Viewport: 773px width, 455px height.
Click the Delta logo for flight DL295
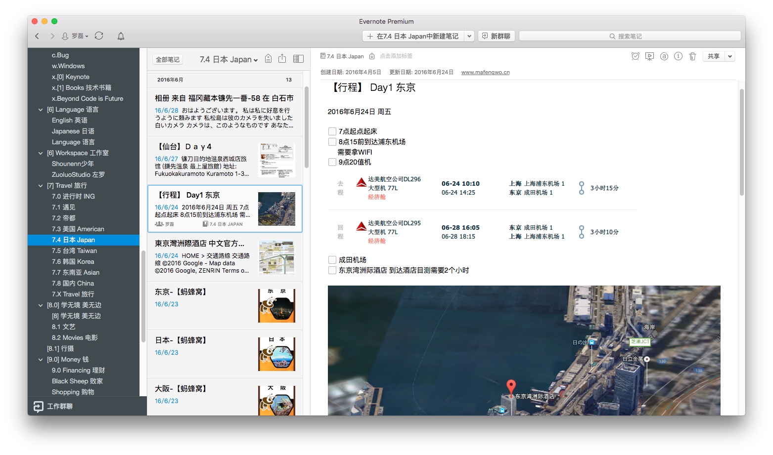362,227
